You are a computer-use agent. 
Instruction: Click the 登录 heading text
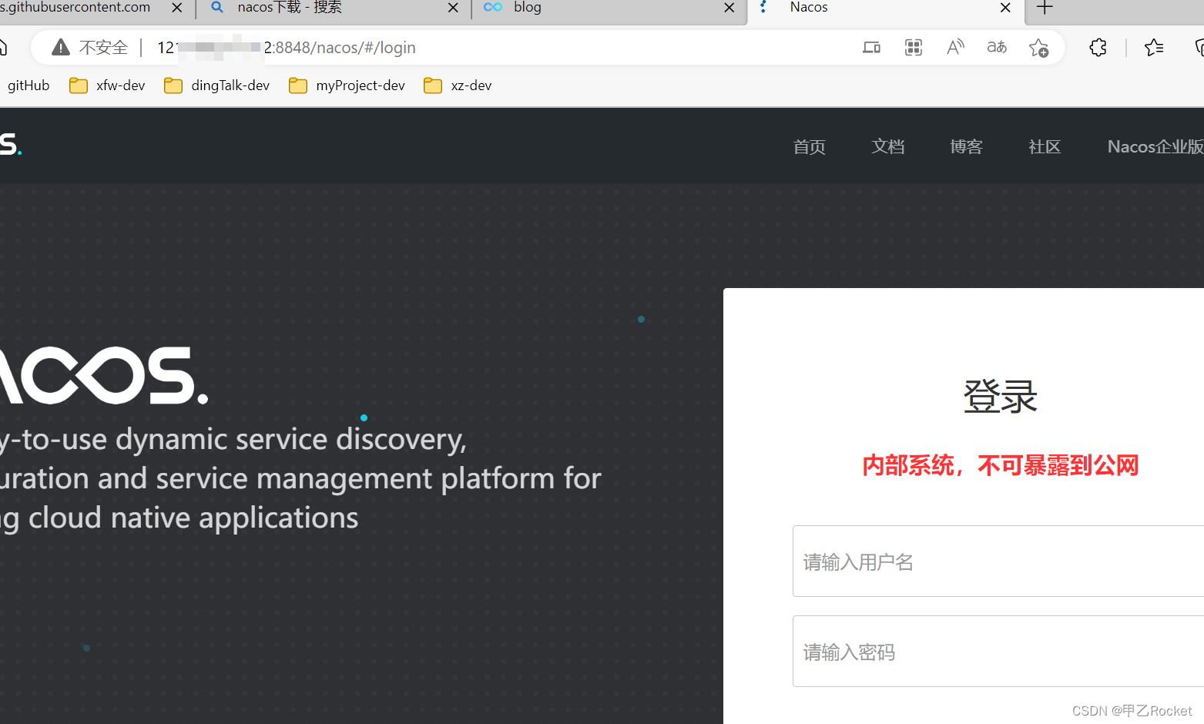[1000, 397]
